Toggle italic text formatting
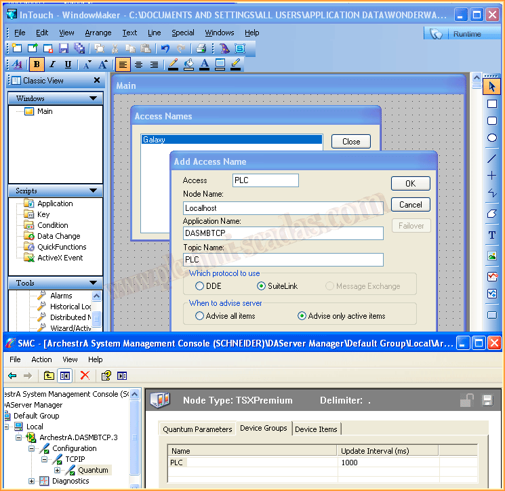The width and height of the screenshot is (505, 491). pyautogui.click(x=53, y=64)
